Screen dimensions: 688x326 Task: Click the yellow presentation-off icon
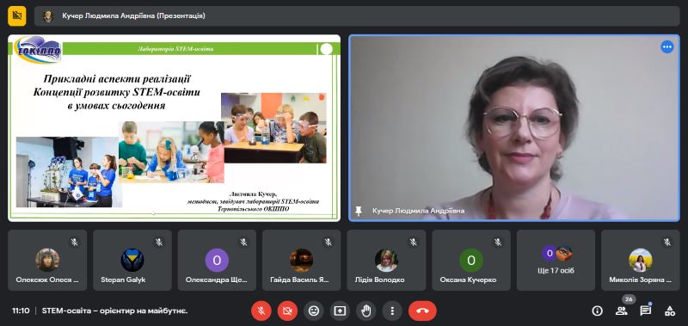click(17, 16)
